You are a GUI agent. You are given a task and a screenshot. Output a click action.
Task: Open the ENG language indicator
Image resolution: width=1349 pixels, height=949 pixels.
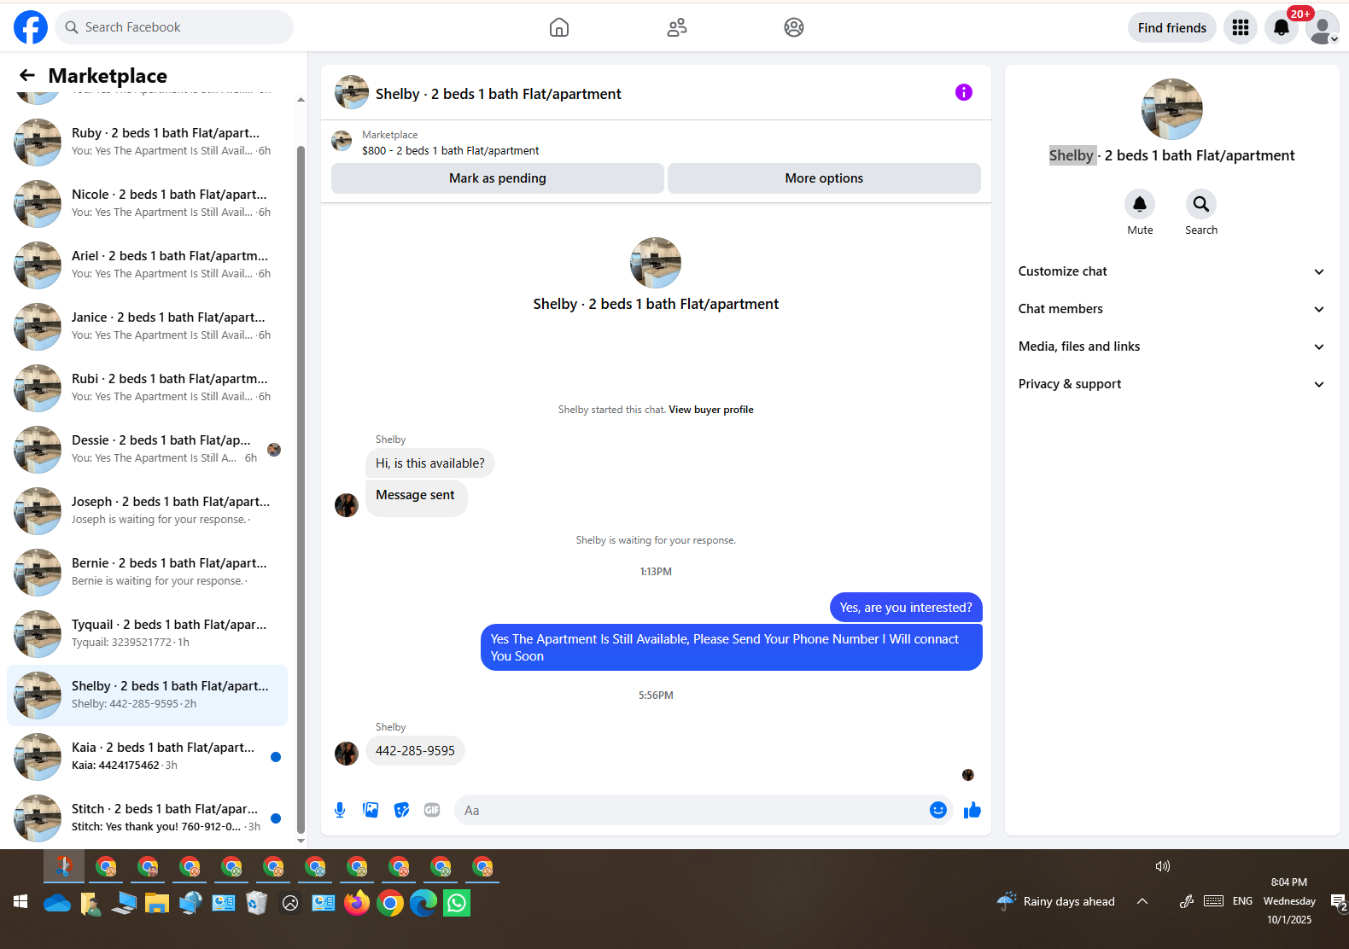(1243, 901)
